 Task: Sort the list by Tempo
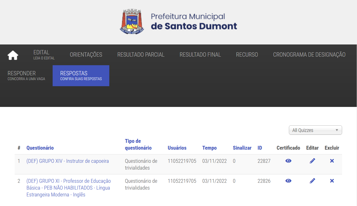pos(209,148)
